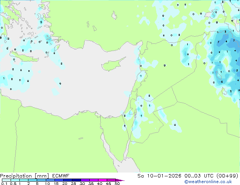Click the 'ECMWF' model name label
The image size is (240, 185).
point(61,176)
